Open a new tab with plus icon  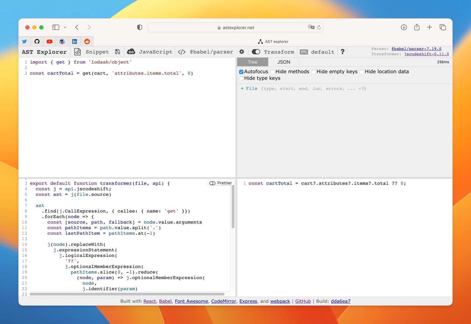[430, 27]
